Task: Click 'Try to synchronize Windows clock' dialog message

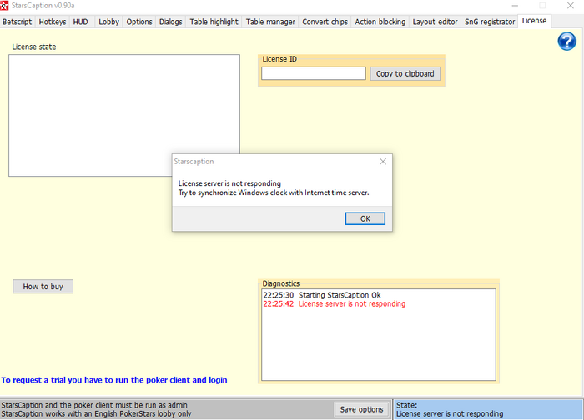Action: pyautogui.click(x=274, y=192)
